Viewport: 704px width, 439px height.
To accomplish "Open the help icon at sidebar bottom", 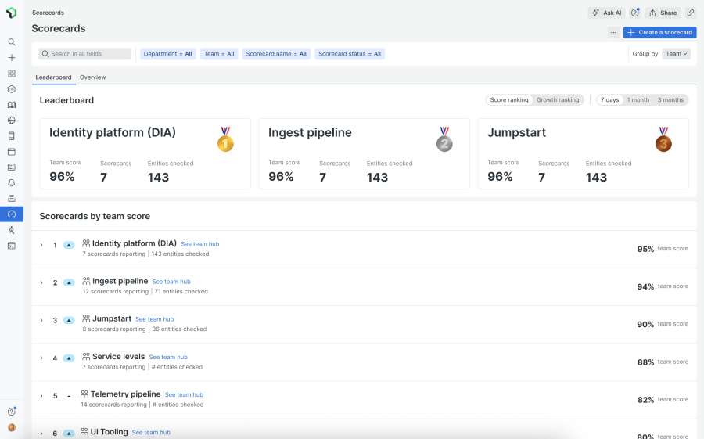I will pyautogui.click(x=12, y=411).
